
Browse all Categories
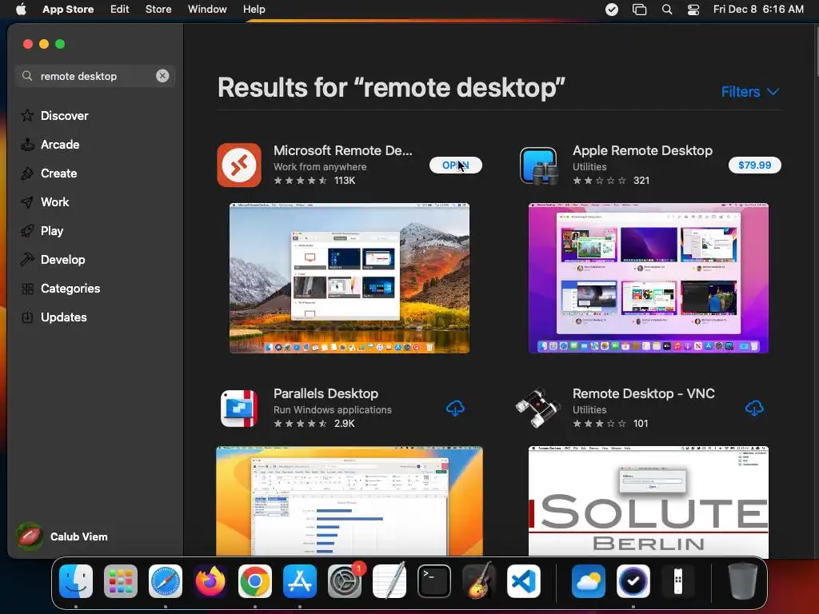pyautogui.click(x=60, y=288)
